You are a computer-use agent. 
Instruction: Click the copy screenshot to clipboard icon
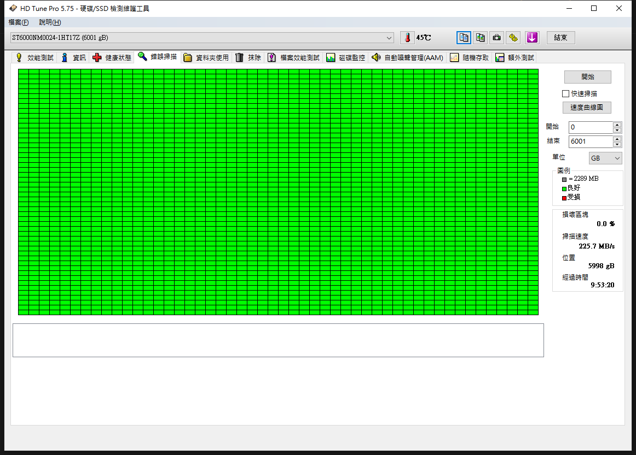coord(480,38)
